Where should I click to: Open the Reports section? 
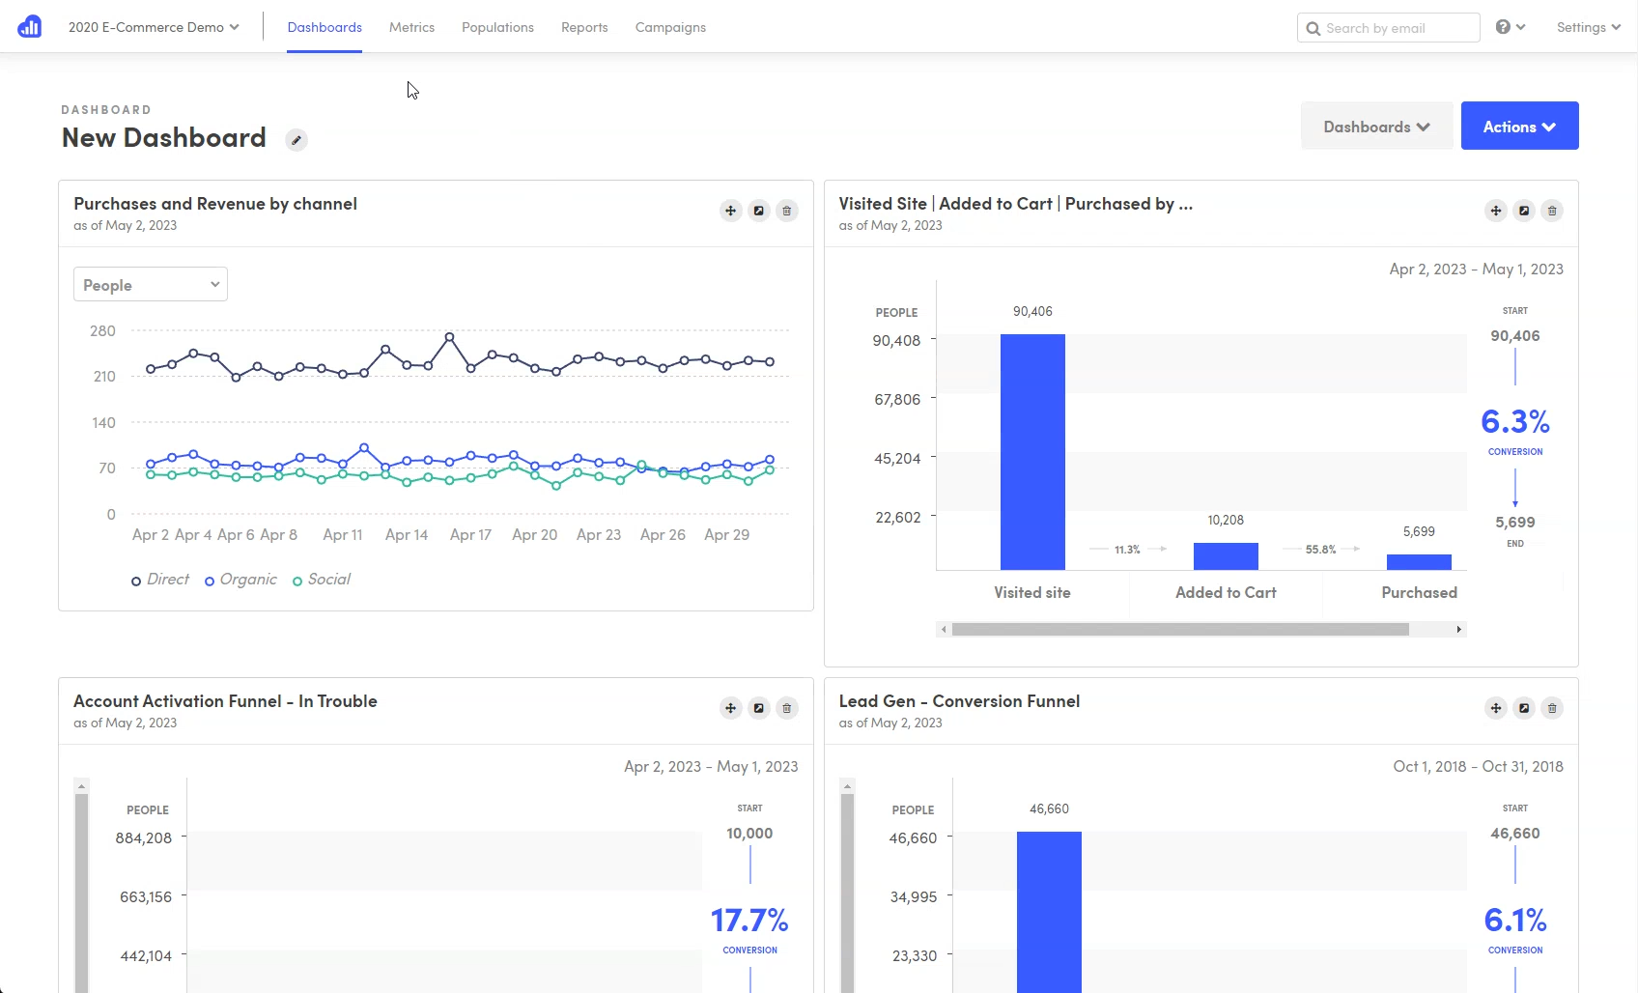pos(584,27)
